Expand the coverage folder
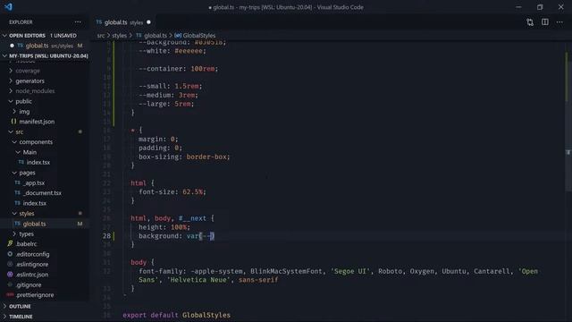The width and height of the screenshot is (572, 322). click(45, 71)
